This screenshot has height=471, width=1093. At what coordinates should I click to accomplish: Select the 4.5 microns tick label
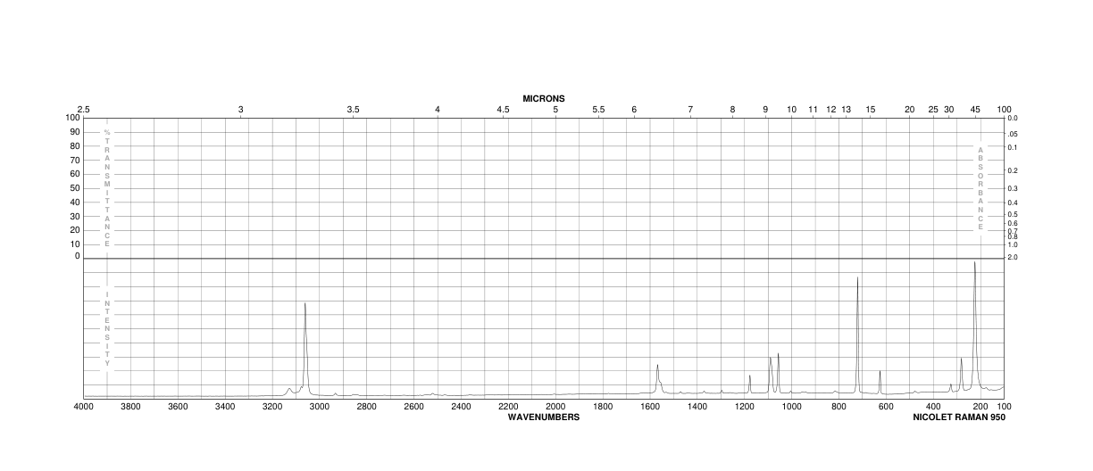[503, 109]
